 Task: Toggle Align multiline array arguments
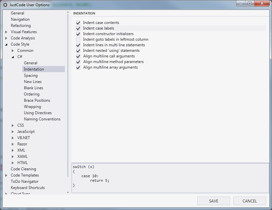pos(78,67)
